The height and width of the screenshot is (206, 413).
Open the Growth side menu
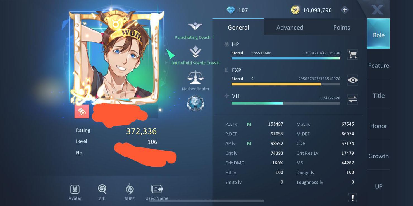pos(378,156)
